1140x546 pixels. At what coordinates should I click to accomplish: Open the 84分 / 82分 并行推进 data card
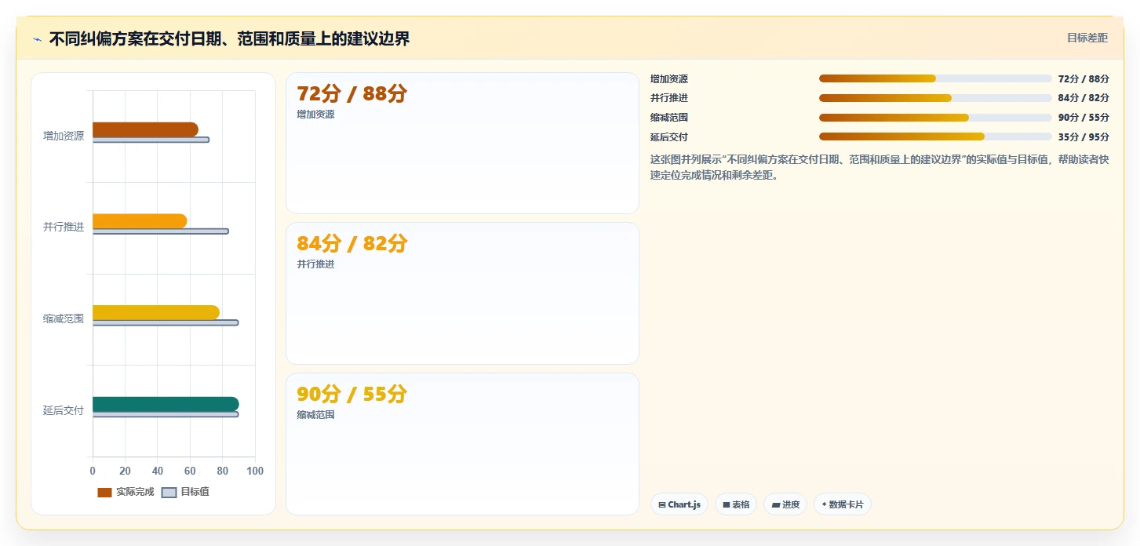(x=462, y=293)
